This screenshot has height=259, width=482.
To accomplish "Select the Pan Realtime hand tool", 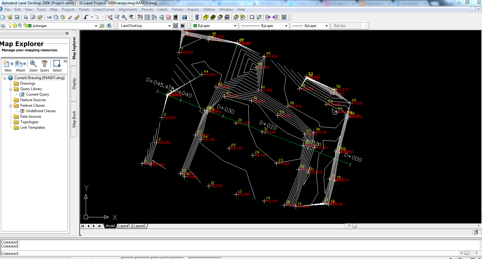I will (110, 17).
